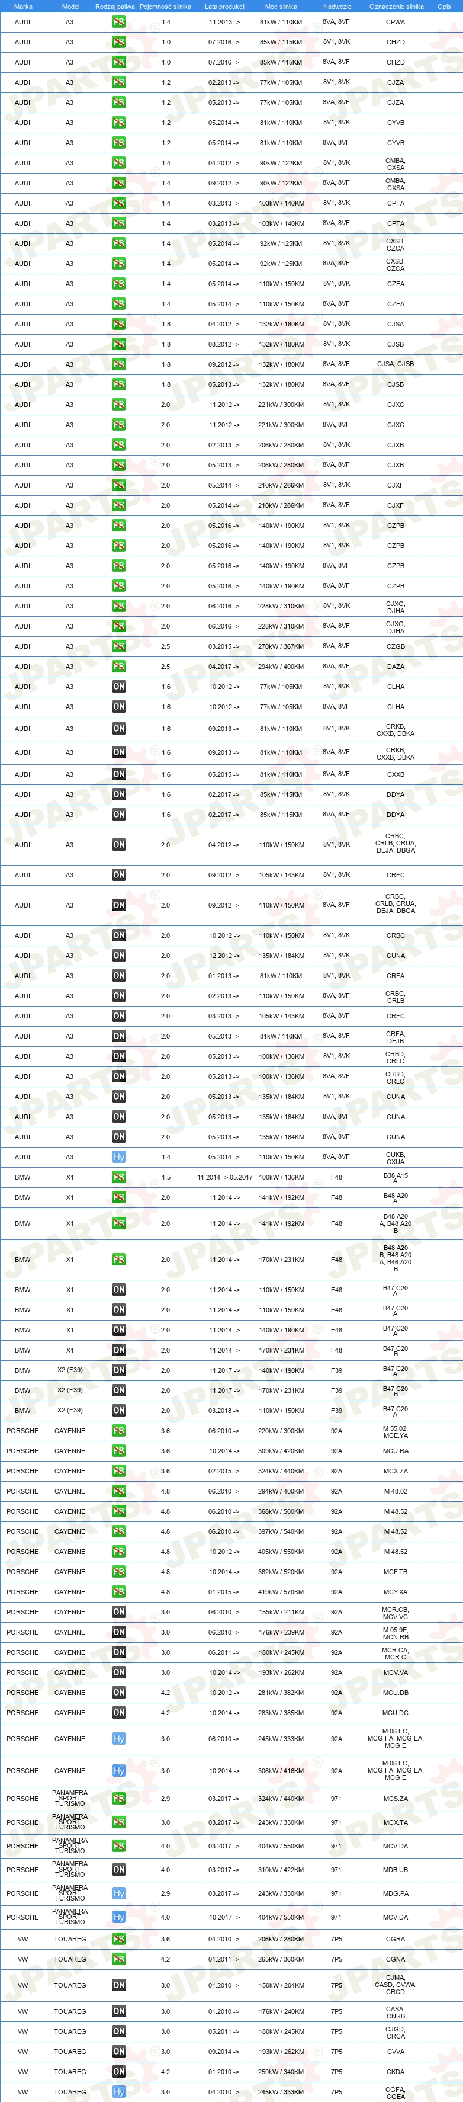
Task: Select the engine code cell CPWA
Action: tap(396, 22)
